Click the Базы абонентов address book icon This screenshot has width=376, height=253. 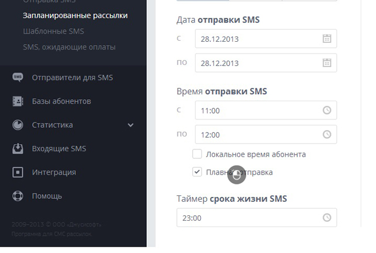[x=18, y=101]
